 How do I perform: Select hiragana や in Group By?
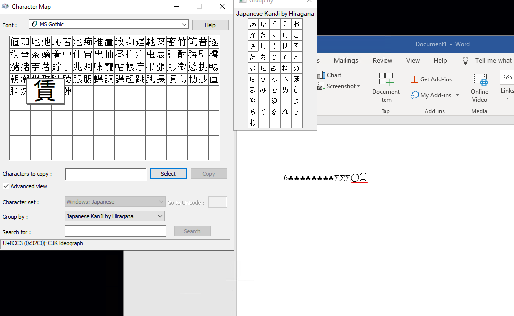(253, 101)
